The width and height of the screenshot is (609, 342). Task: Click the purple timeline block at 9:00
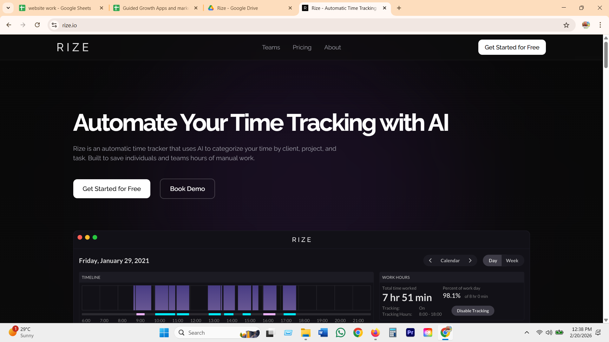click(143, 298)
